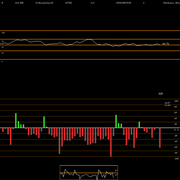Screen dimensions: 180x180
Task: Click the 60 label on MR right axis
Action: (176, 113)
